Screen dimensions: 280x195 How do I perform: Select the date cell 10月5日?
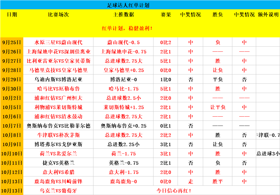pyautogui.click(x=12, y=107)
